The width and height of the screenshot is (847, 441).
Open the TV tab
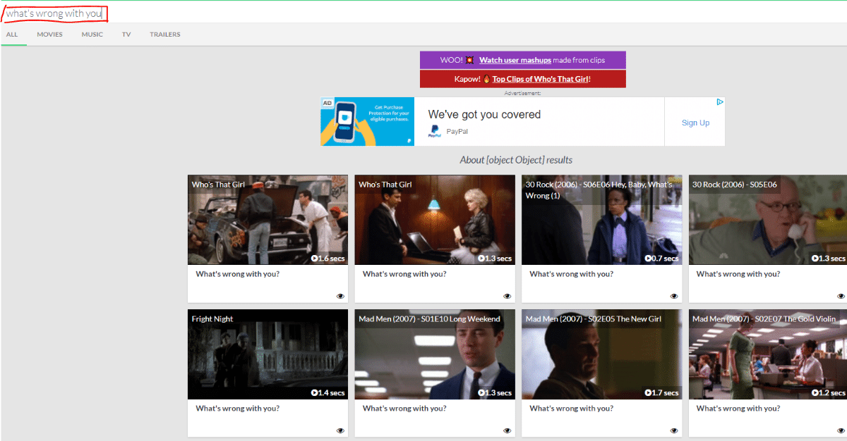click(126, 35)
